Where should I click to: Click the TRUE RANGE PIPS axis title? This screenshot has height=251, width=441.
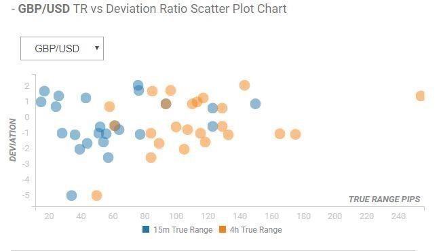pos(385,199)
